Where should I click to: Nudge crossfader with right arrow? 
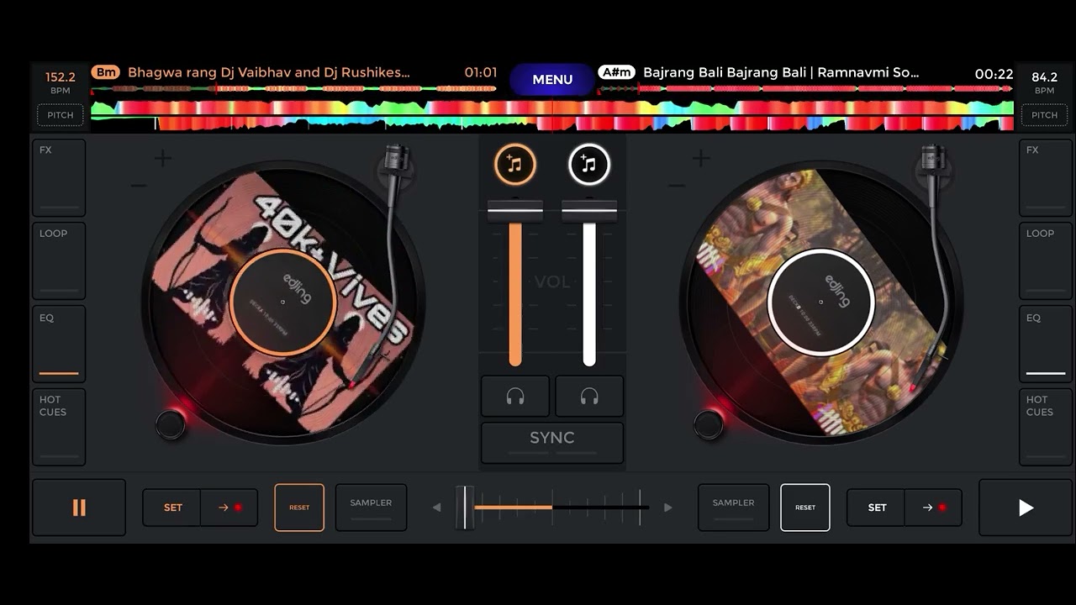pyautogui.click(x=668, y=508)
